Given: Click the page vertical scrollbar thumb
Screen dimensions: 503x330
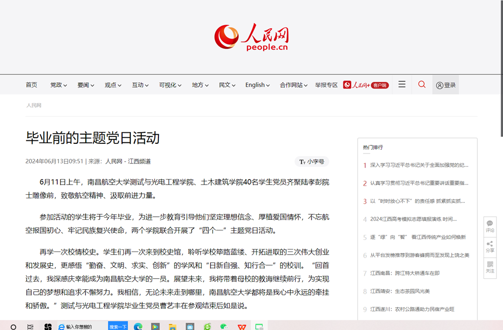Looking at the screenshot, I should 501,68.
